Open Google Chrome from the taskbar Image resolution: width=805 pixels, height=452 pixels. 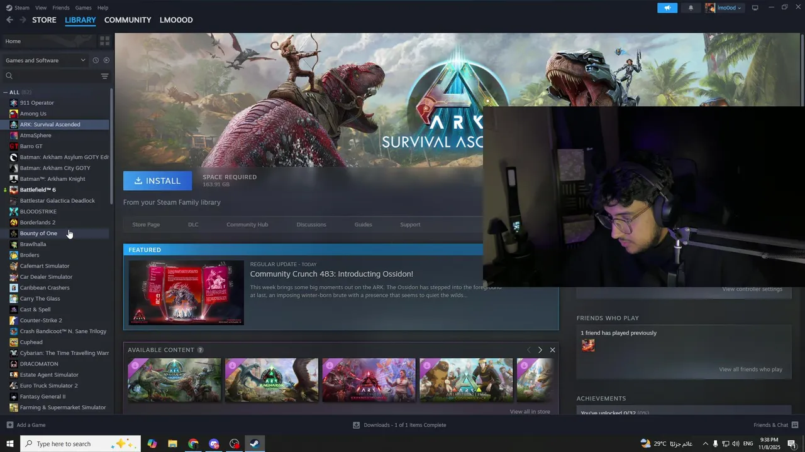193,444
